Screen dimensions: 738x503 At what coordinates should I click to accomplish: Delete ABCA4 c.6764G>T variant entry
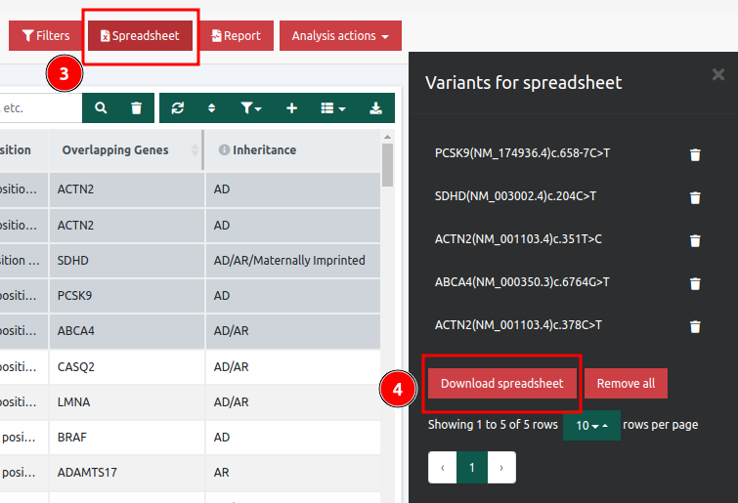coord(695,283)
